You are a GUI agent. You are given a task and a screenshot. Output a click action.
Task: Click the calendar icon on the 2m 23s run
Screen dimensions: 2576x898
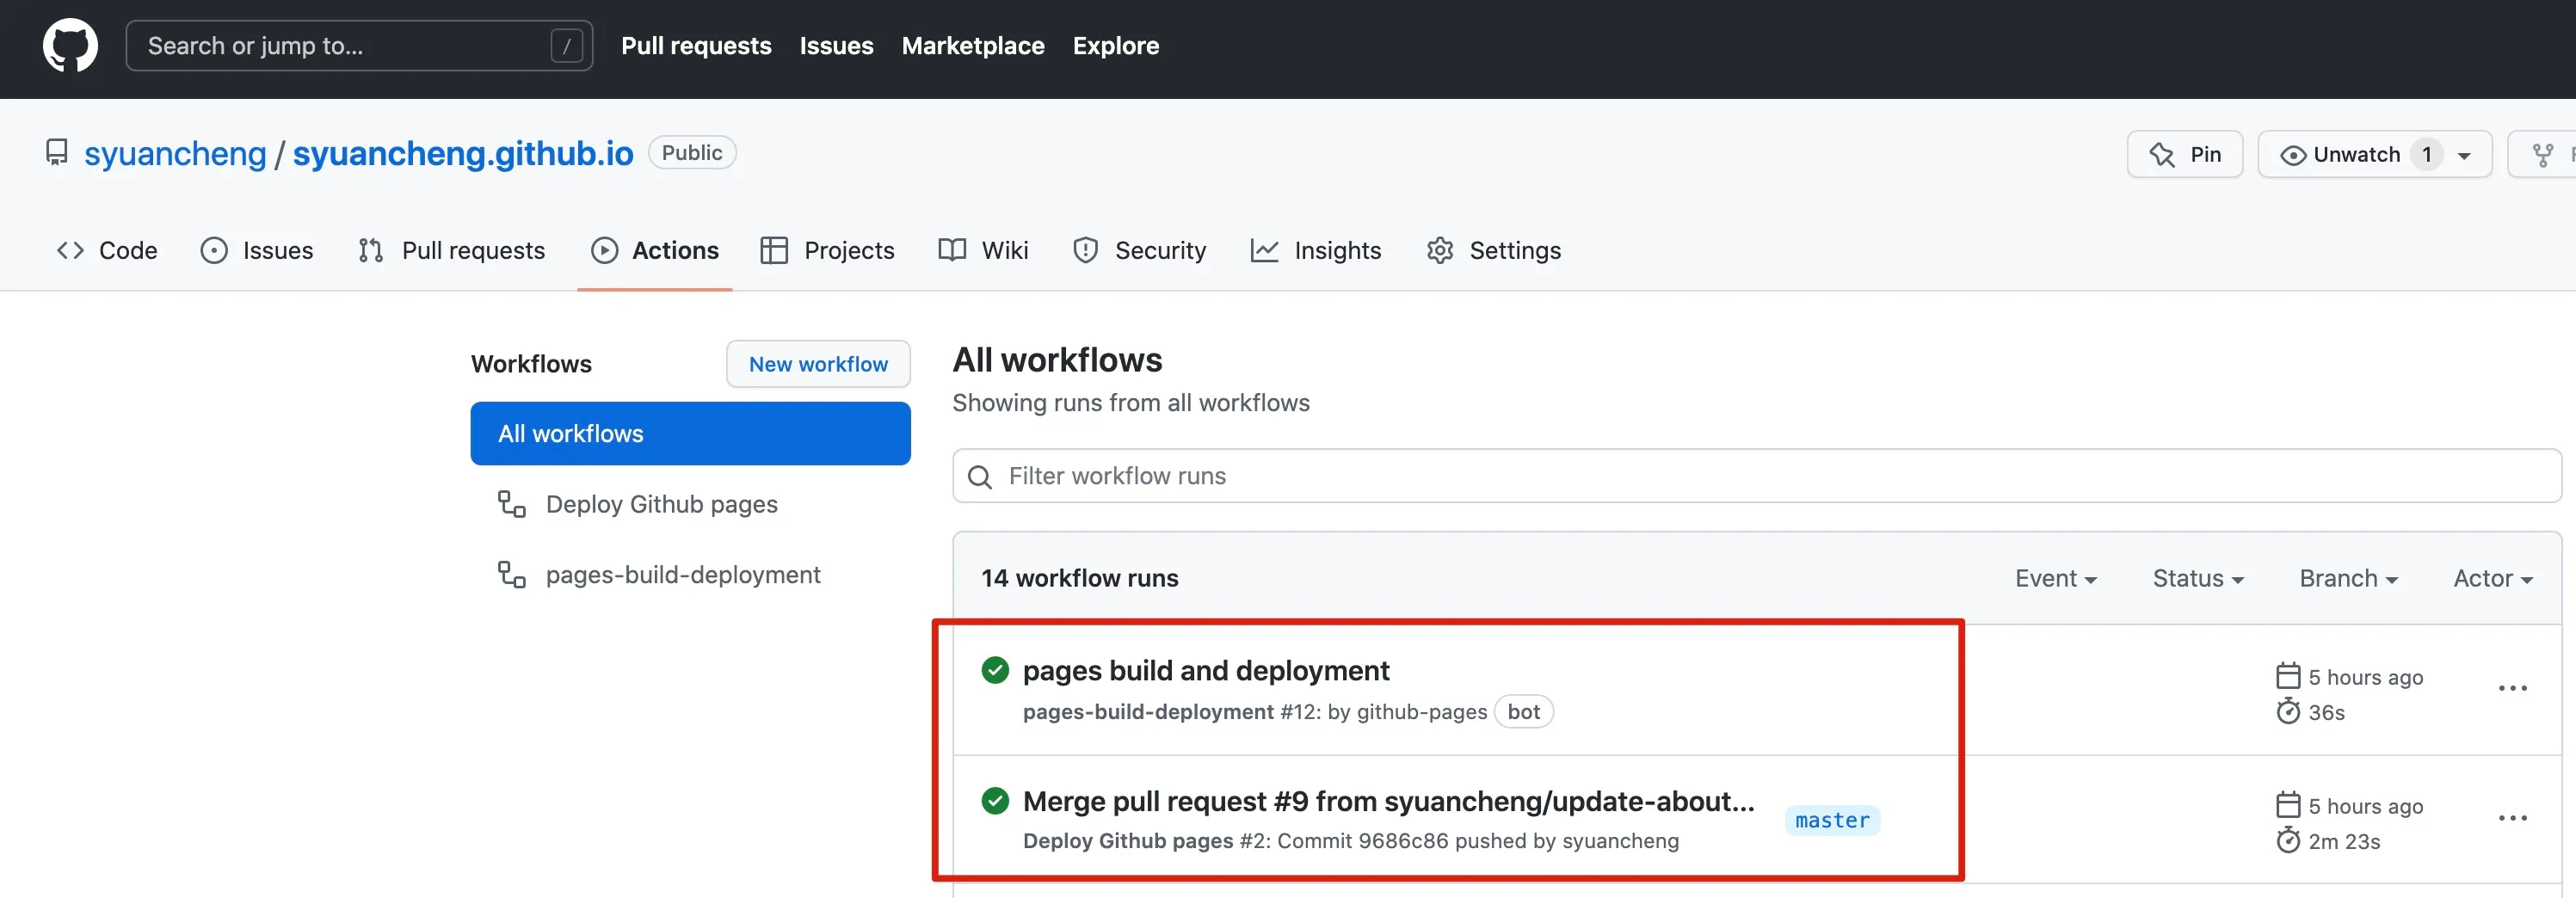coord(2288,806)
